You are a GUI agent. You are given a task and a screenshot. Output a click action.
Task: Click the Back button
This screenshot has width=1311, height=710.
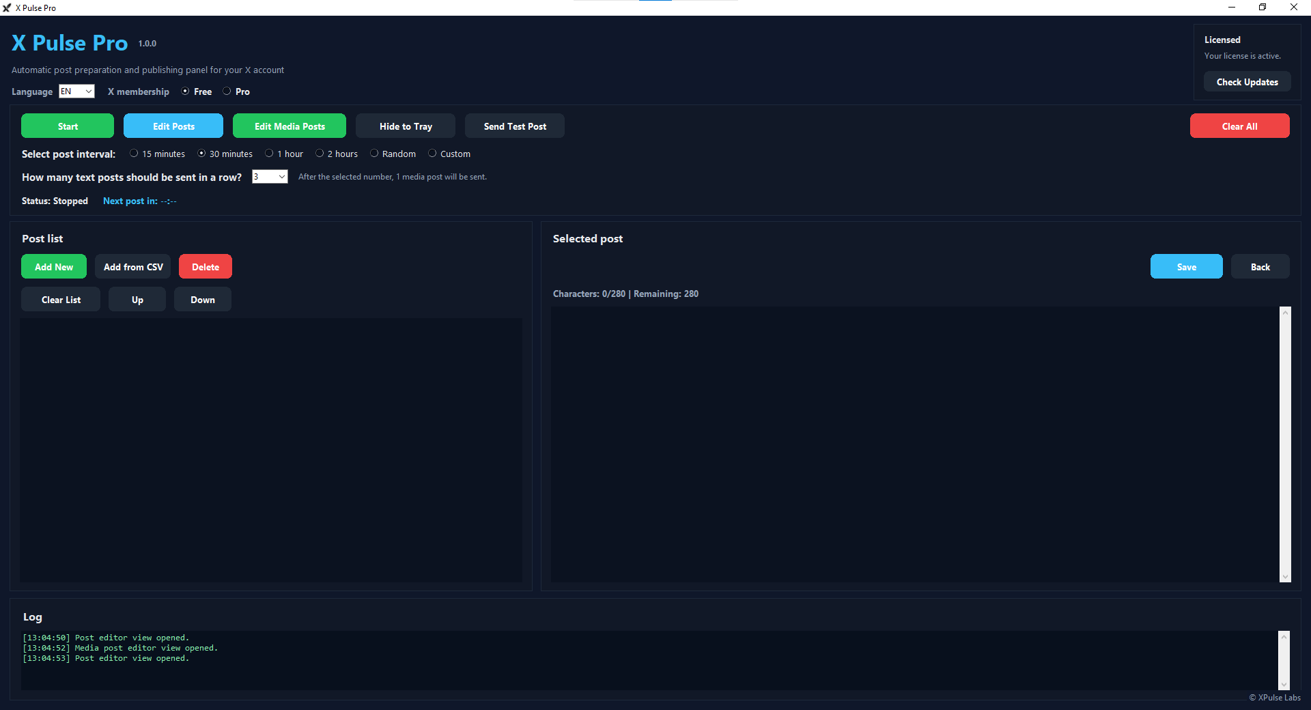tap(1260, 267)
